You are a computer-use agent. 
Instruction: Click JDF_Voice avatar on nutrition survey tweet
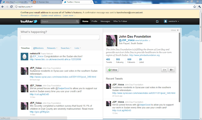point(25,106)
